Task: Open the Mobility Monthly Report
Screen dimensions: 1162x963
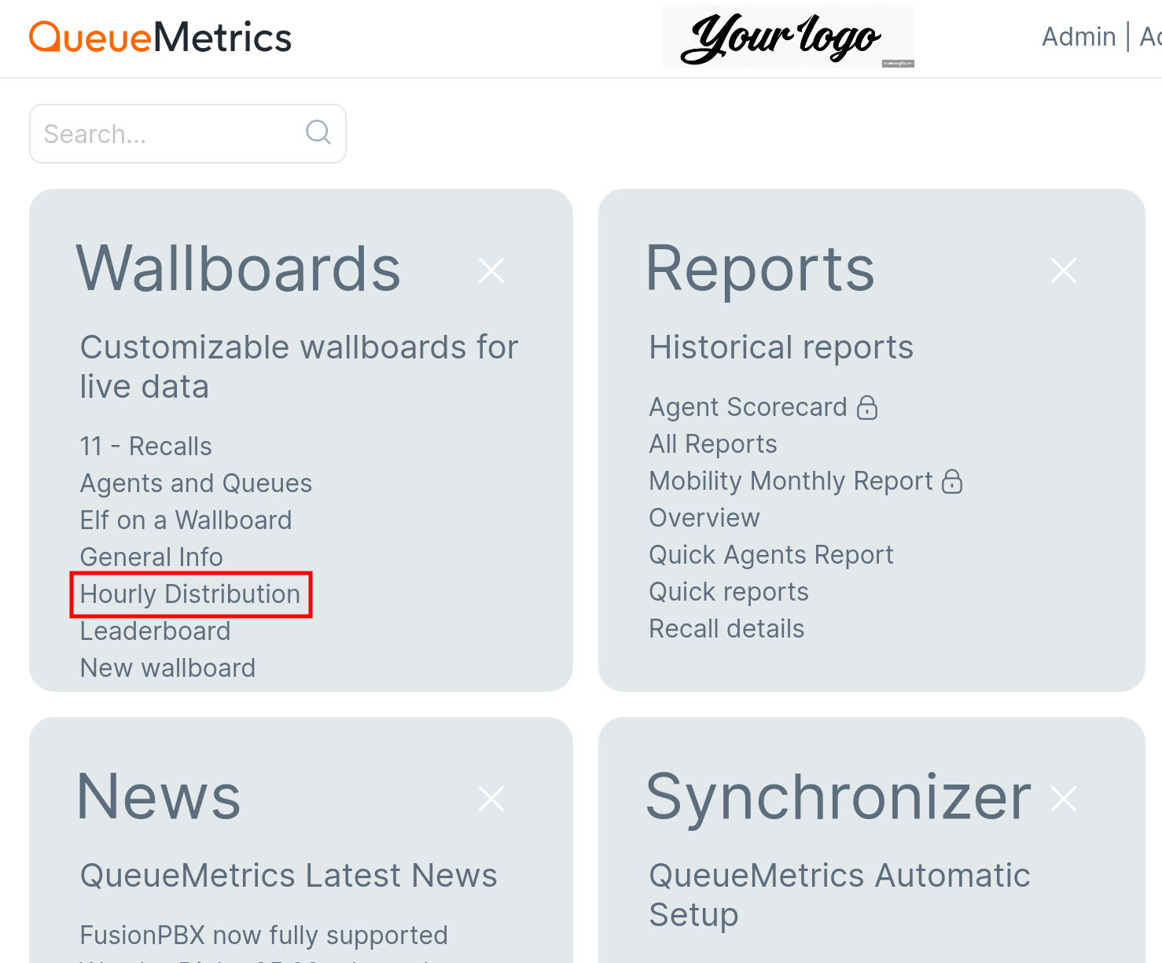Action: 791,481
